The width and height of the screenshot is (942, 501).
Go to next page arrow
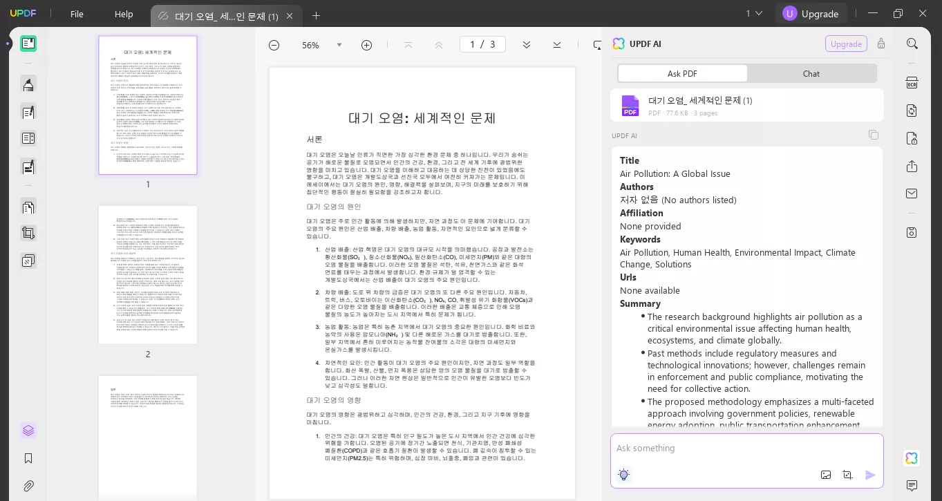point(527,45)
